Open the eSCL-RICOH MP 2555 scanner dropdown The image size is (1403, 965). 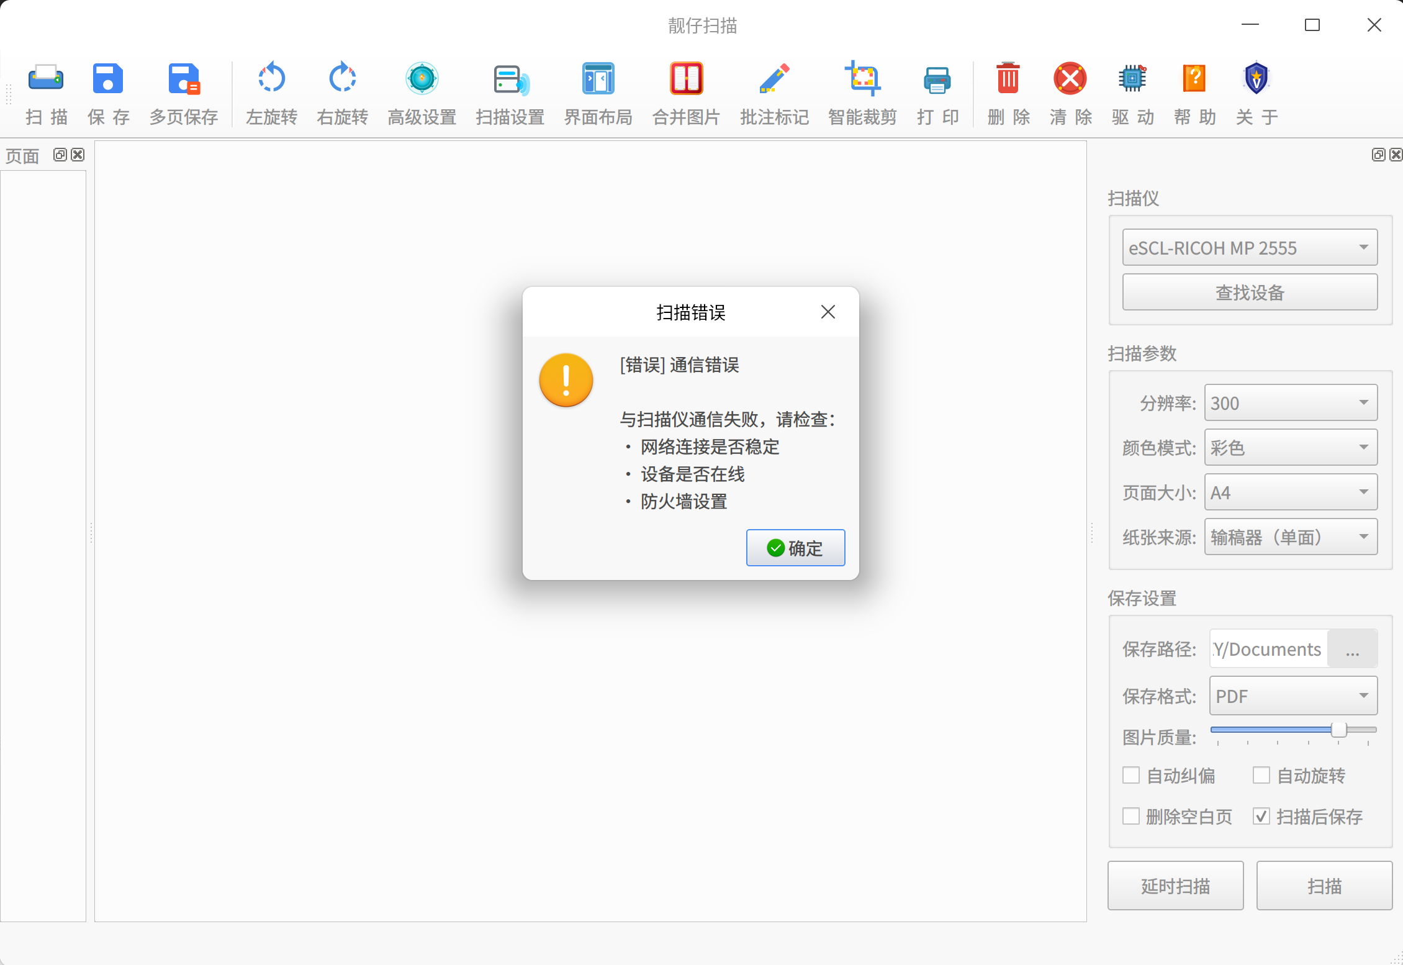(1250, 247)
